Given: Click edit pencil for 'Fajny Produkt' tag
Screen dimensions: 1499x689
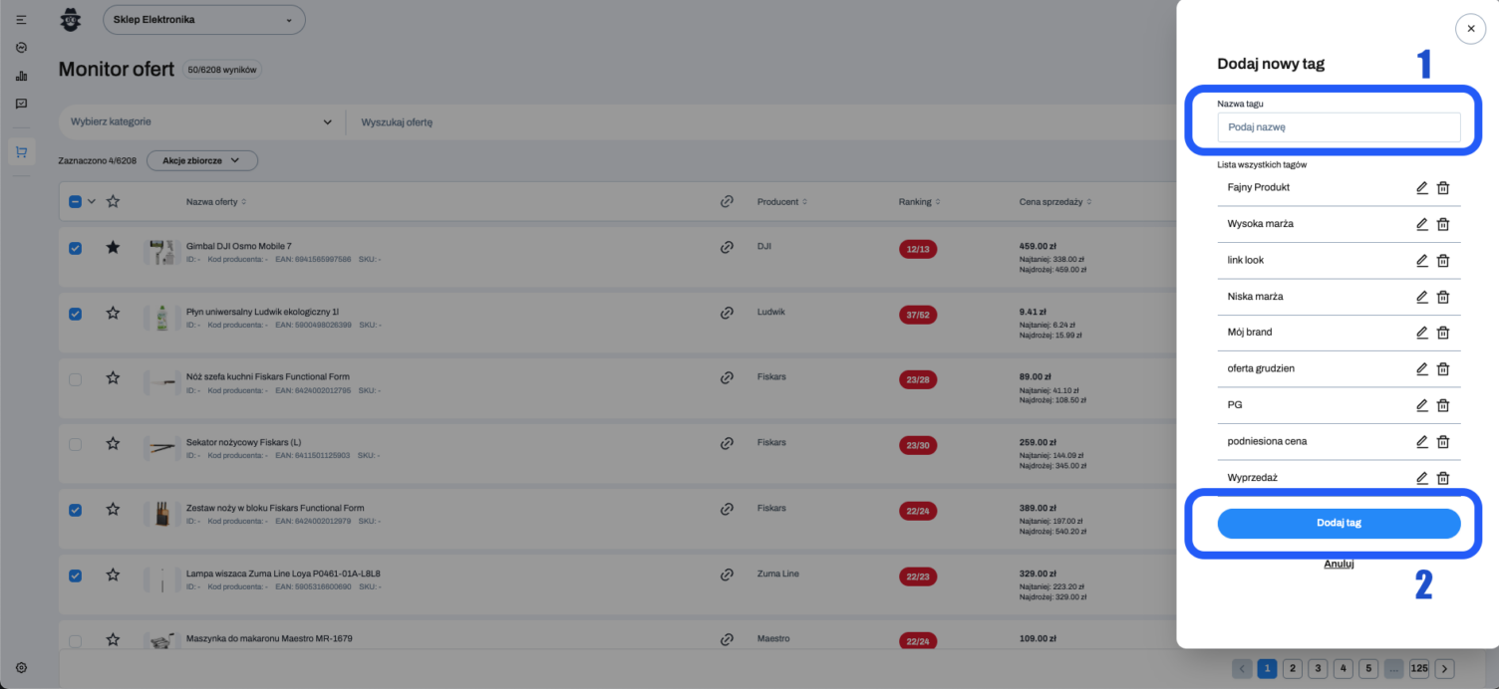Looking at the screenshot, I should tap(1422, 187).
